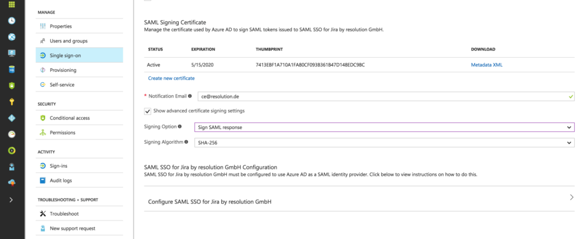
Task: Click the THUMBPRINT column header
Action: (x=269, y=50)
